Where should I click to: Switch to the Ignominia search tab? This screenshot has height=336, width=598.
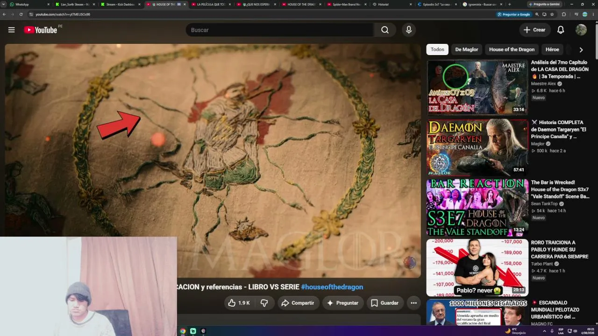[483, 4]
